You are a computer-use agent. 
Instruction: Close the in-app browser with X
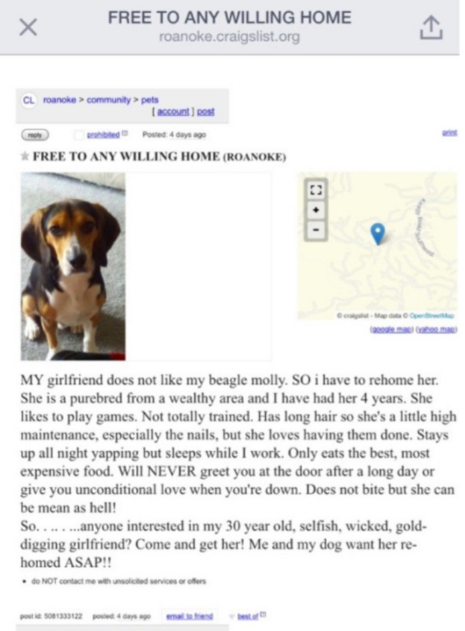pyautogui.click(x=28, y=28)
